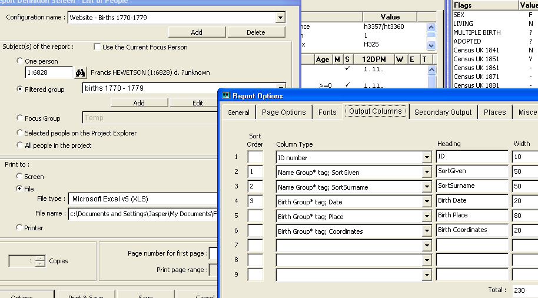Select Selected people on the Project Explorer
This screenshot has width=538, height=298.
point(19,133)
